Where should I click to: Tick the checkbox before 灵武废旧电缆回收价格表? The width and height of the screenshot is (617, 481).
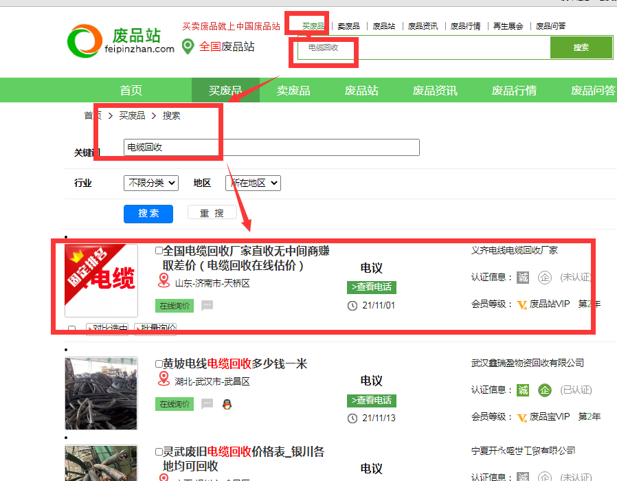(x=159, y=451)
